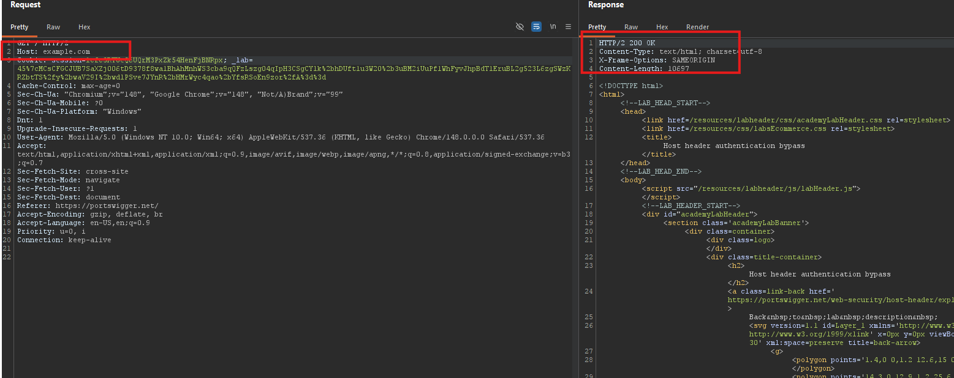Screen dimensions: 954x378
Task: Click the labHeader.js script src line
Action: click(751, 189)
